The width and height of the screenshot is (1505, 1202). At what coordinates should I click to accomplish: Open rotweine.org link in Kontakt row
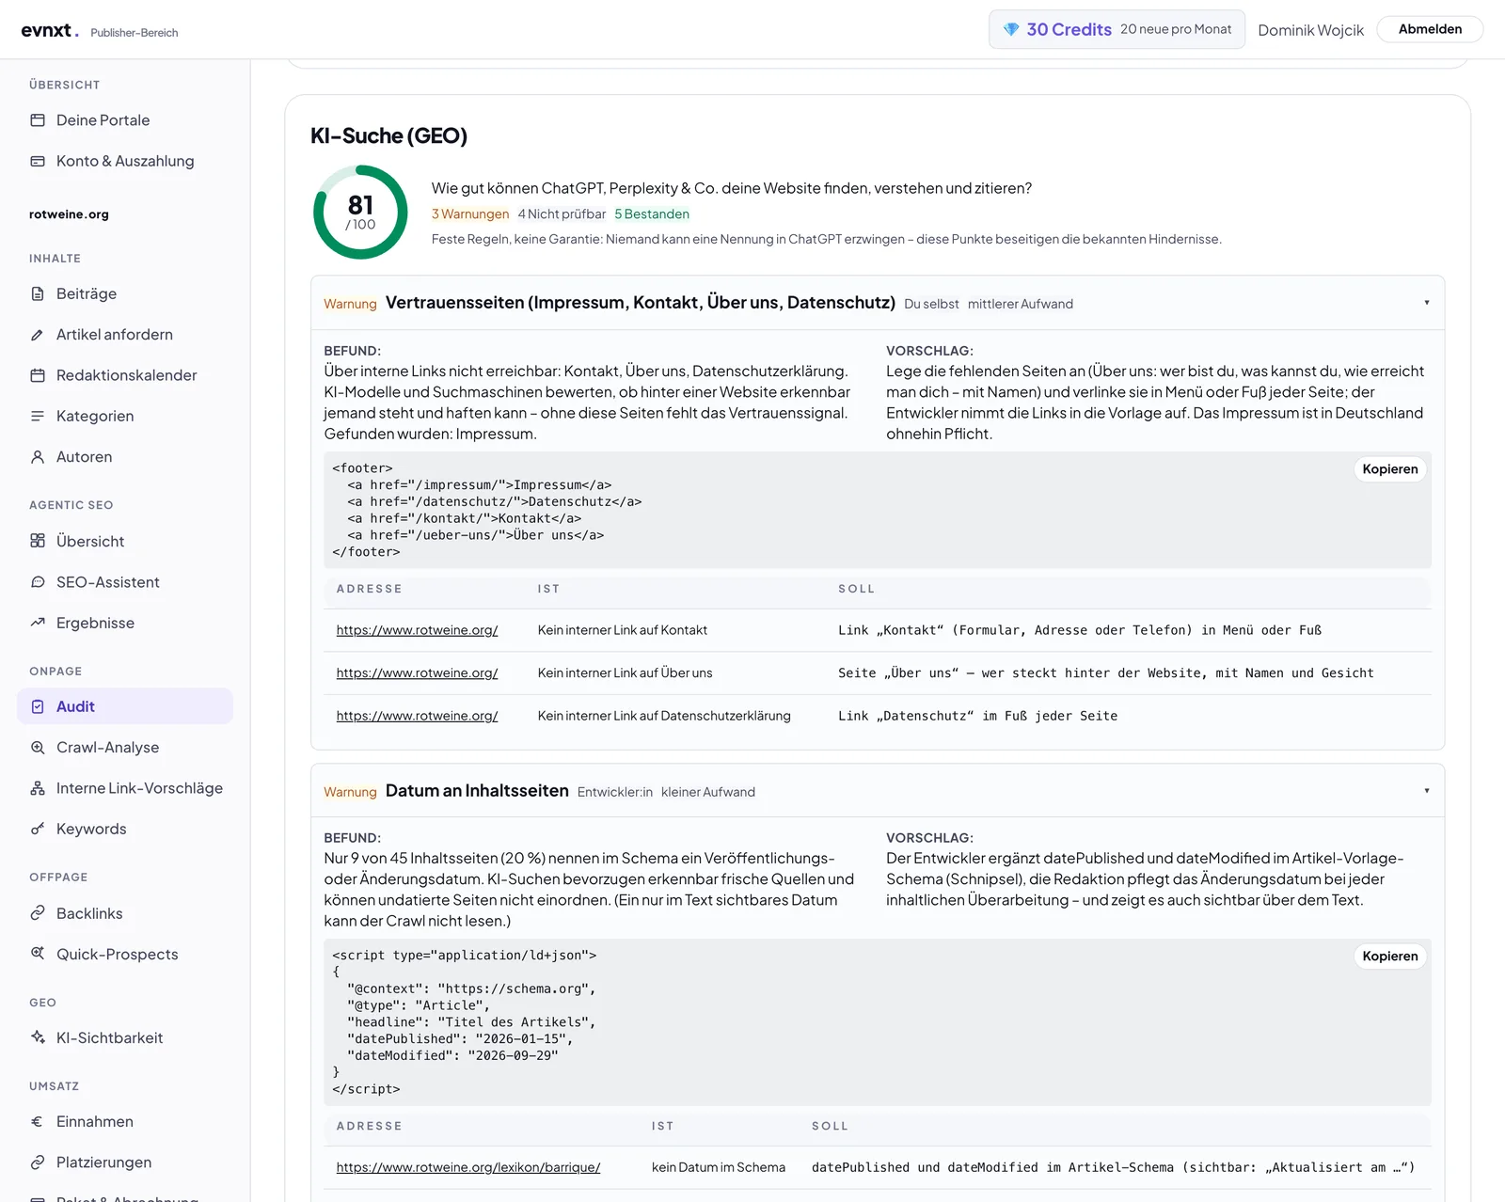pos(417,630)
